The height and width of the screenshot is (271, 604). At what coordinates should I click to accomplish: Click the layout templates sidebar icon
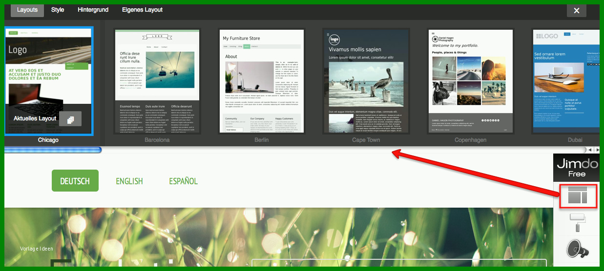pyautogui.click(x=577, y=196)
